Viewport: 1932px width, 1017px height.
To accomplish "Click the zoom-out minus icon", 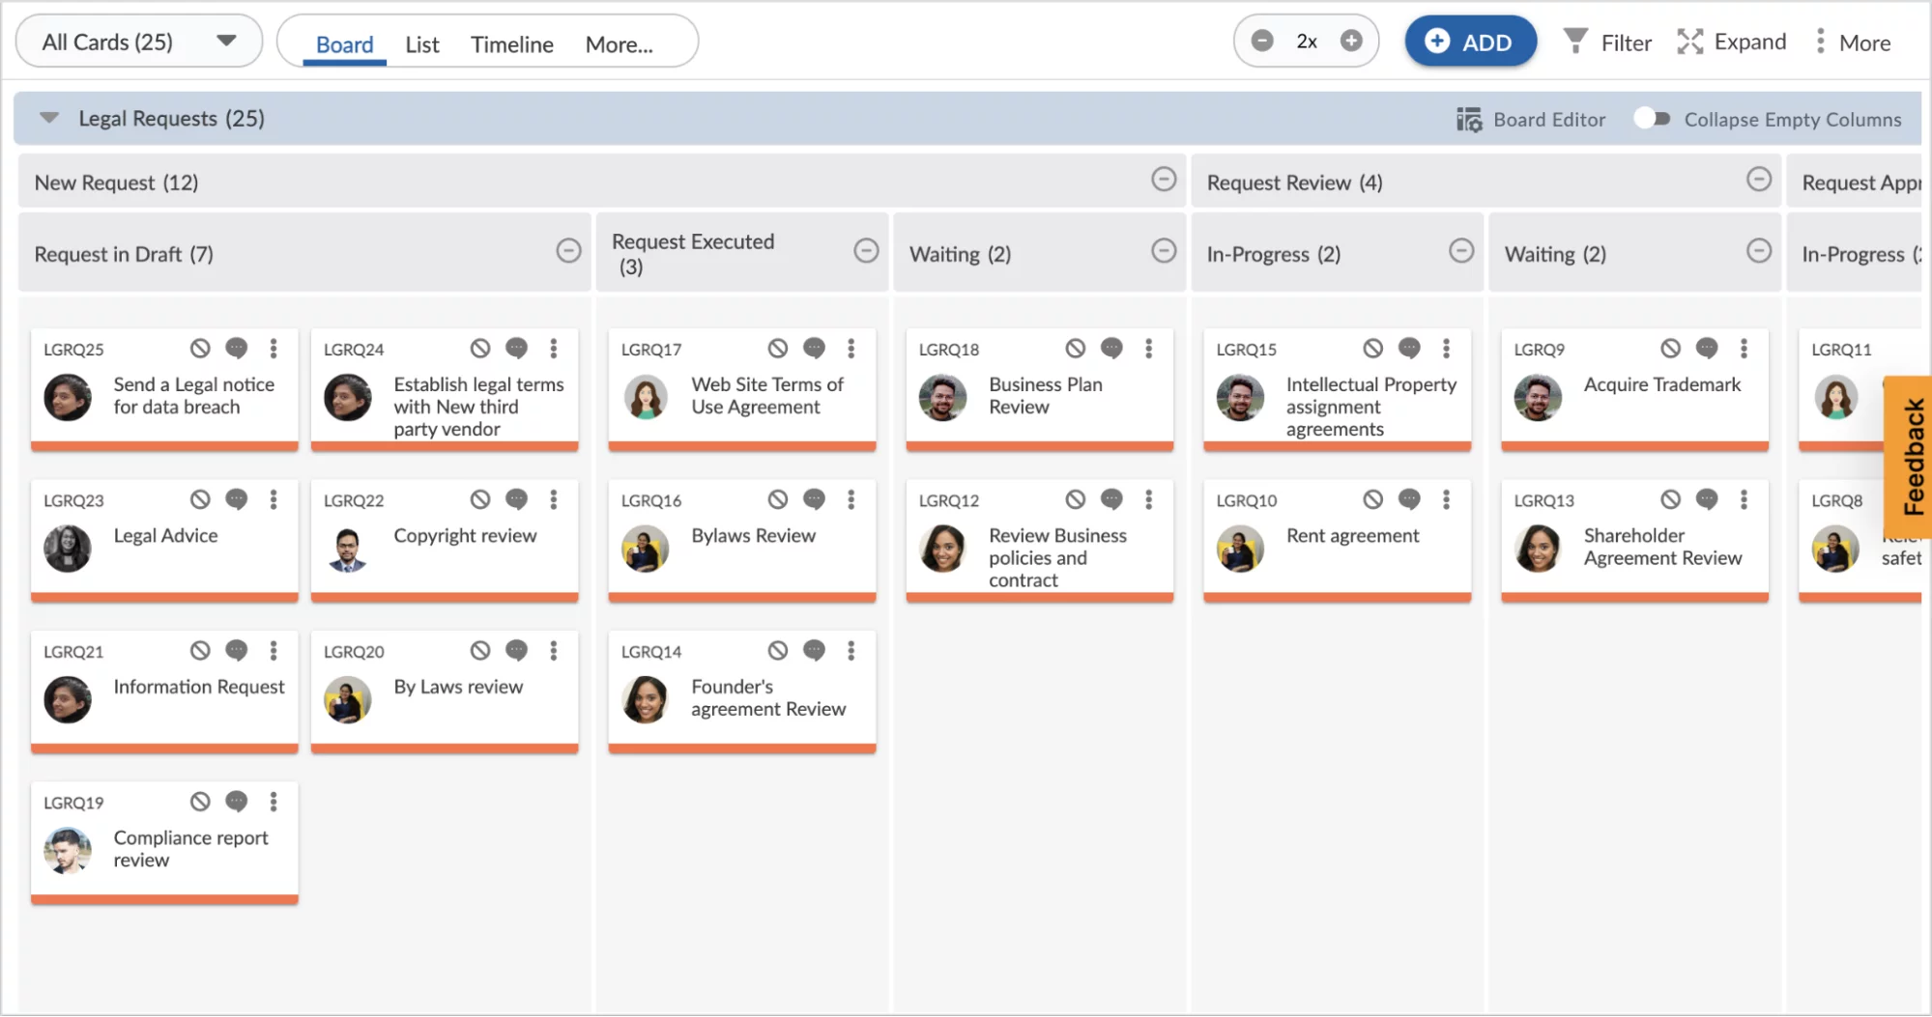I will click(x=1261, y=41).
